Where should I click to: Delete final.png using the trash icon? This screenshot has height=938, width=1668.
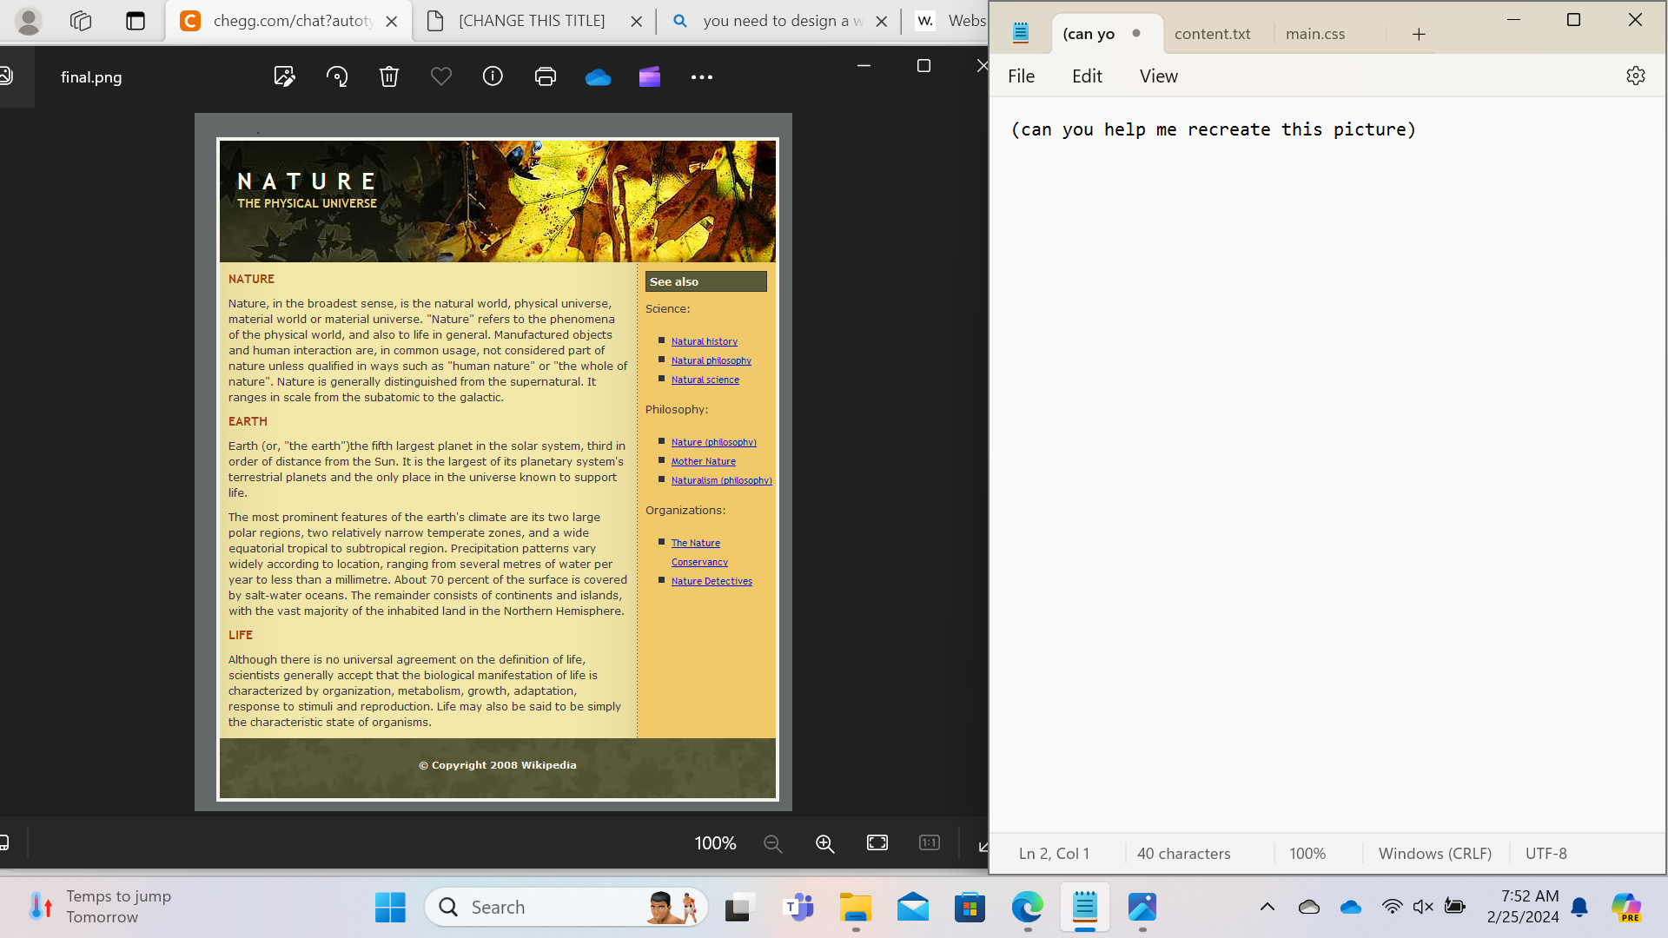pyautogui.click(x=388, y=76)
